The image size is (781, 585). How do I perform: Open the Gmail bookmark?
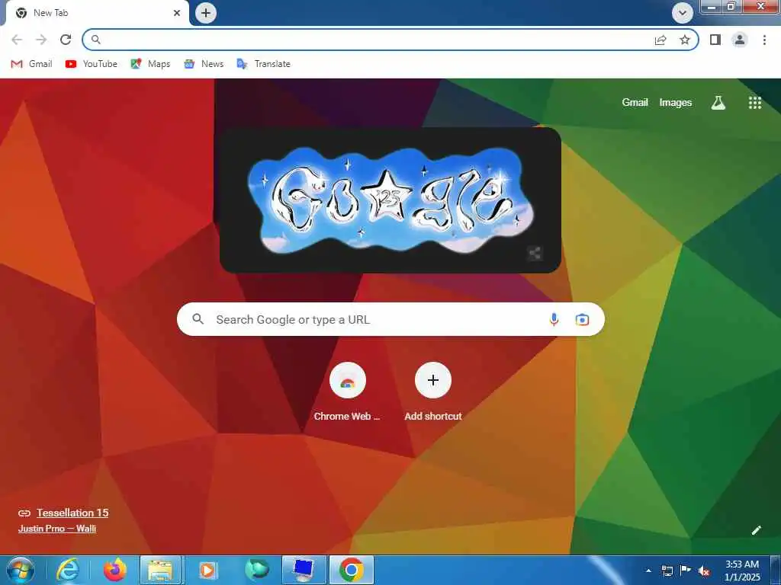(31, 64)
